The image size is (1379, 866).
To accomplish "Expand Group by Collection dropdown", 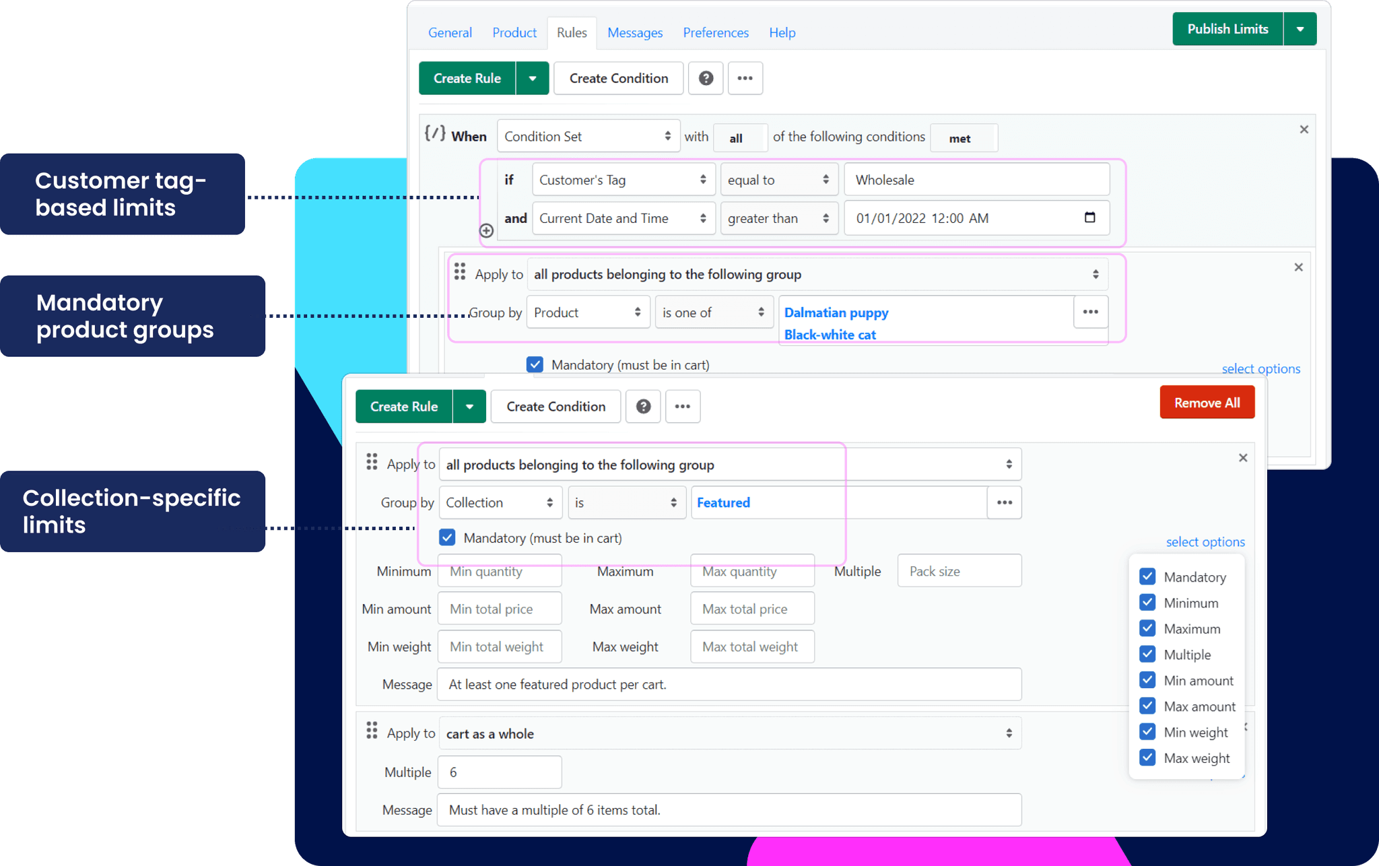I will point(498,502).
